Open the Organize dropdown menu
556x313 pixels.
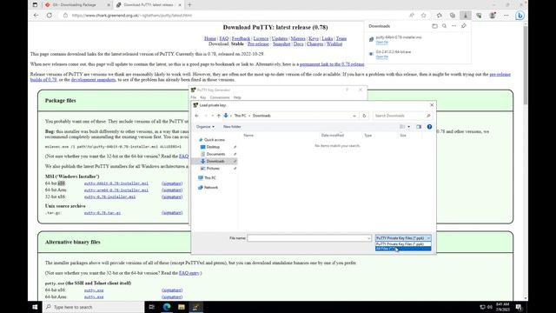click(205, 127)
